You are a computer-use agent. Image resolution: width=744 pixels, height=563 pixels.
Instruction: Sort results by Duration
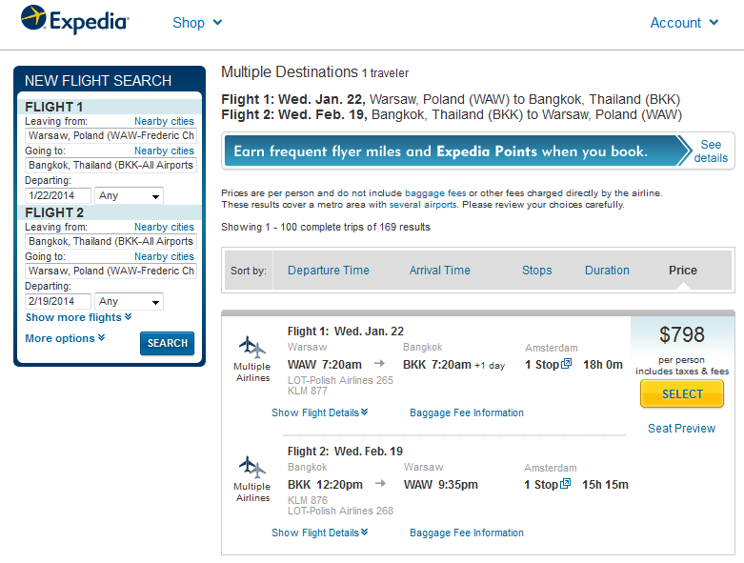pos(607,271)
